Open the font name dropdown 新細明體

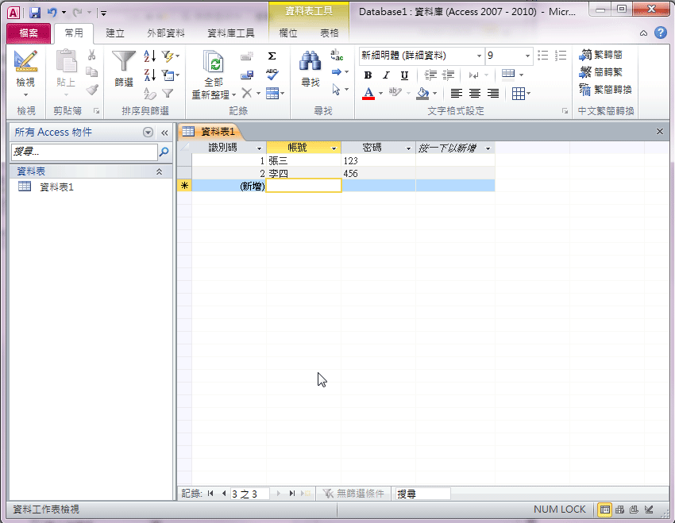click(479, 56)
